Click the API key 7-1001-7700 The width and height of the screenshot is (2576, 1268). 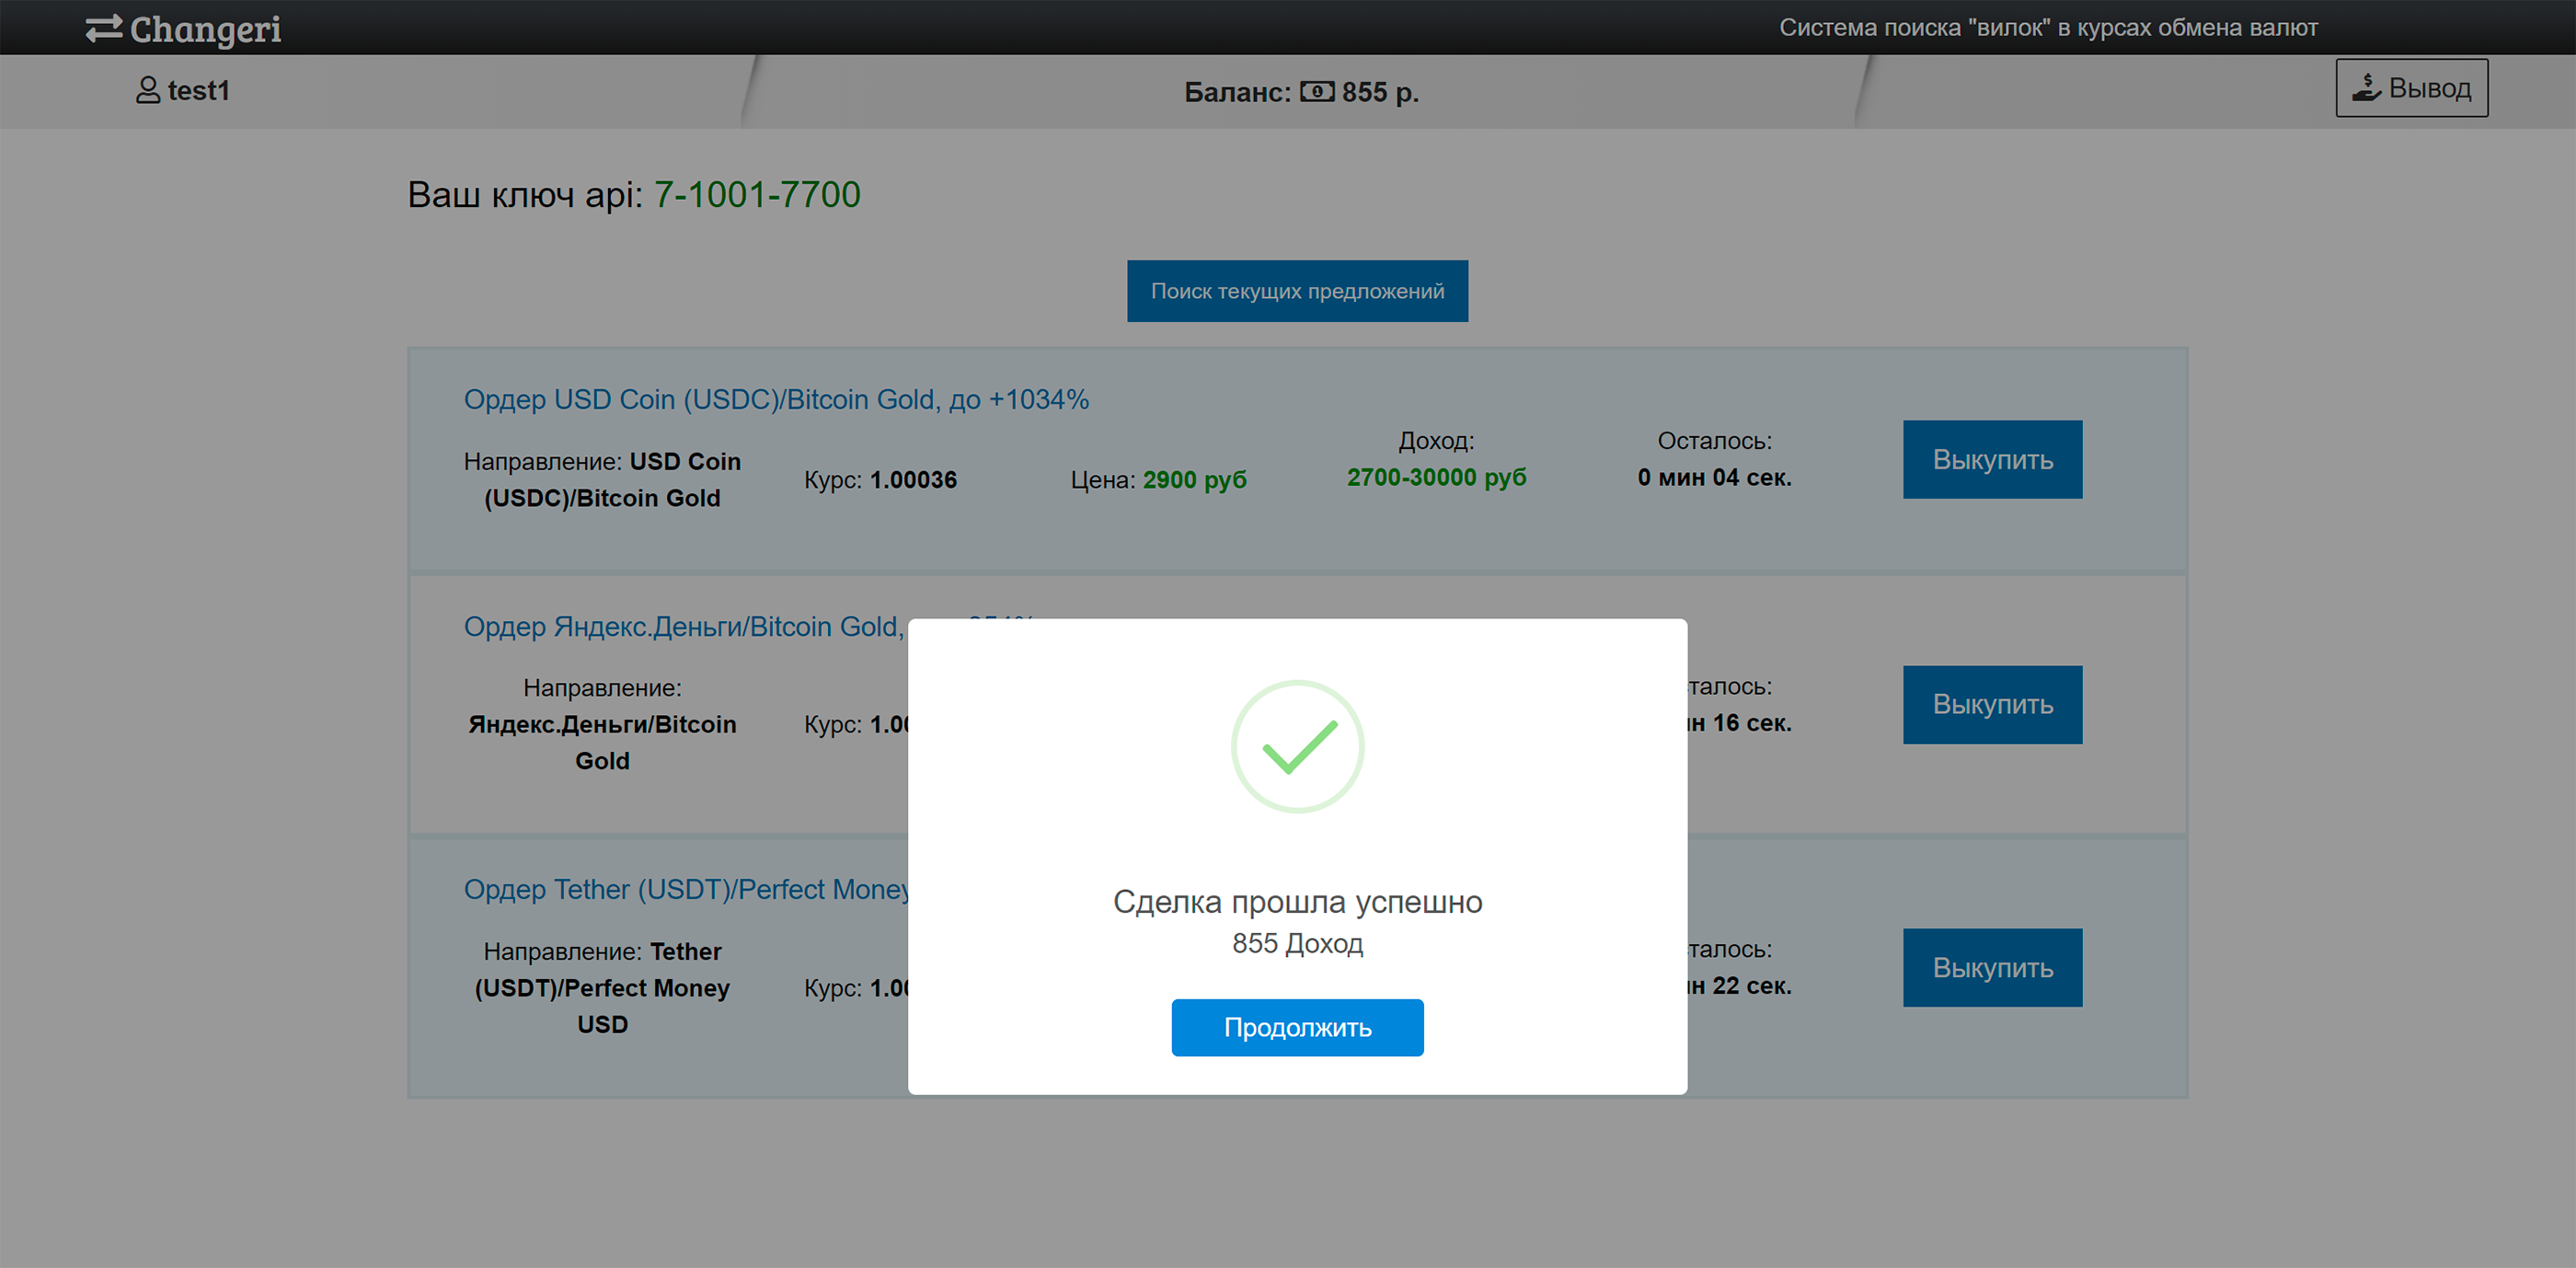click(757, 194)
